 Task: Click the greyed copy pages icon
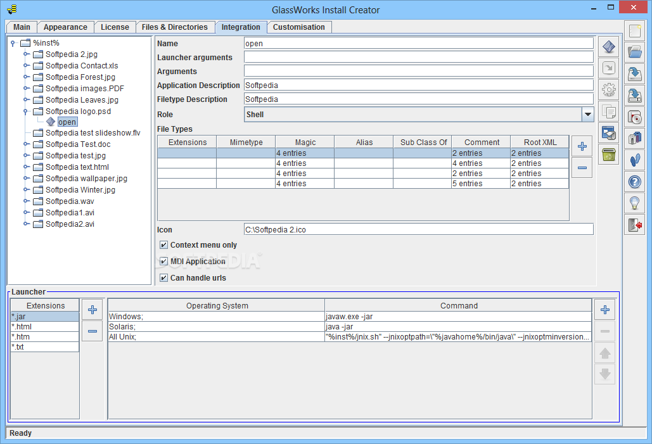(x=609, y=111)
